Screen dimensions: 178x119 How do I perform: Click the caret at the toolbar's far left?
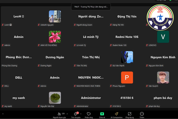pyautogui.click(x=3, y=114)
